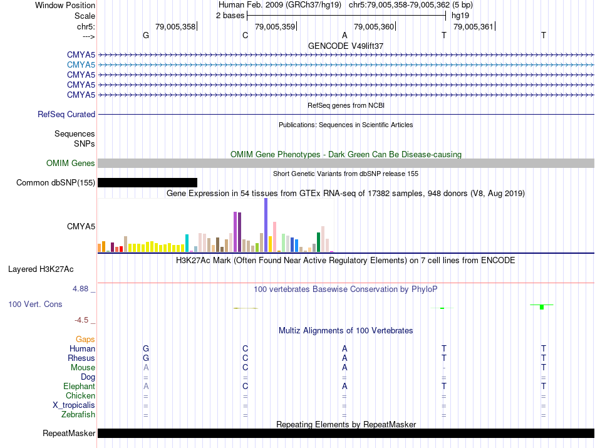This screenshot has height=448, width=595.
Task: Click the bright green PhyloP conservation bar
Action: click(542, 307)
